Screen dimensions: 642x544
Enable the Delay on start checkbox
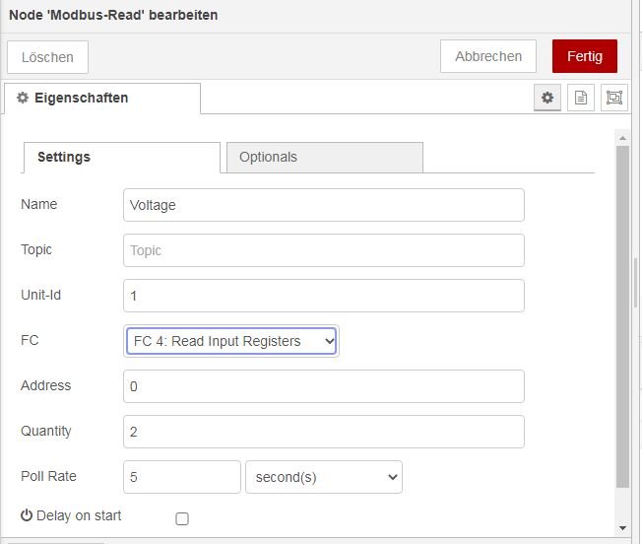(181, 518)
